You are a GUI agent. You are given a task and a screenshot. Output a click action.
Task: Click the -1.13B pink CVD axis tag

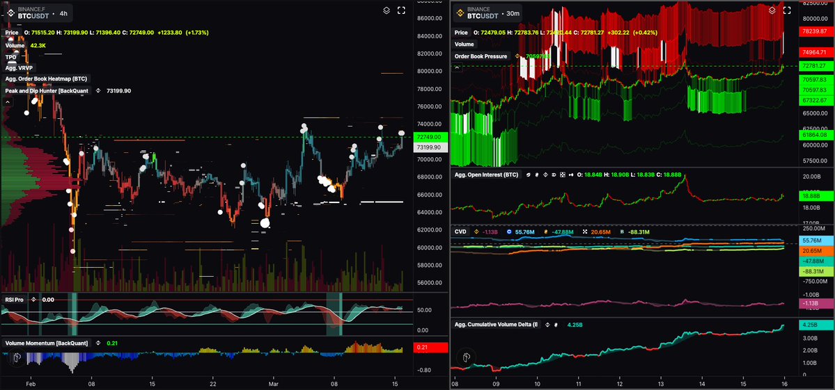click(816, 303)
